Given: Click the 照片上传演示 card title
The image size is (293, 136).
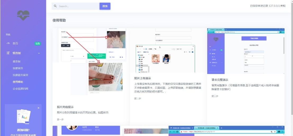Looking at the screenshot, I should 142,78.
